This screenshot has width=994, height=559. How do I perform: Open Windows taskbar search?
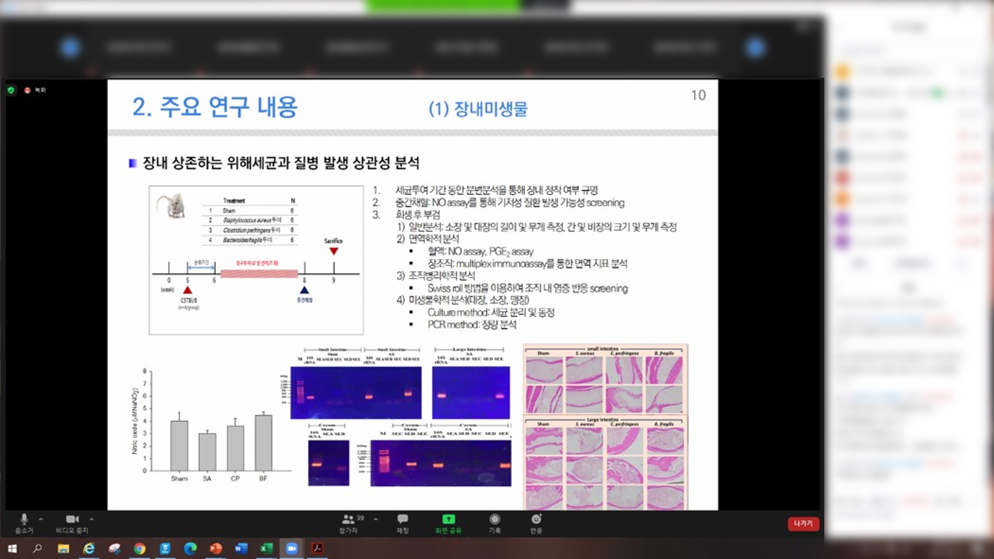[37, 549]
